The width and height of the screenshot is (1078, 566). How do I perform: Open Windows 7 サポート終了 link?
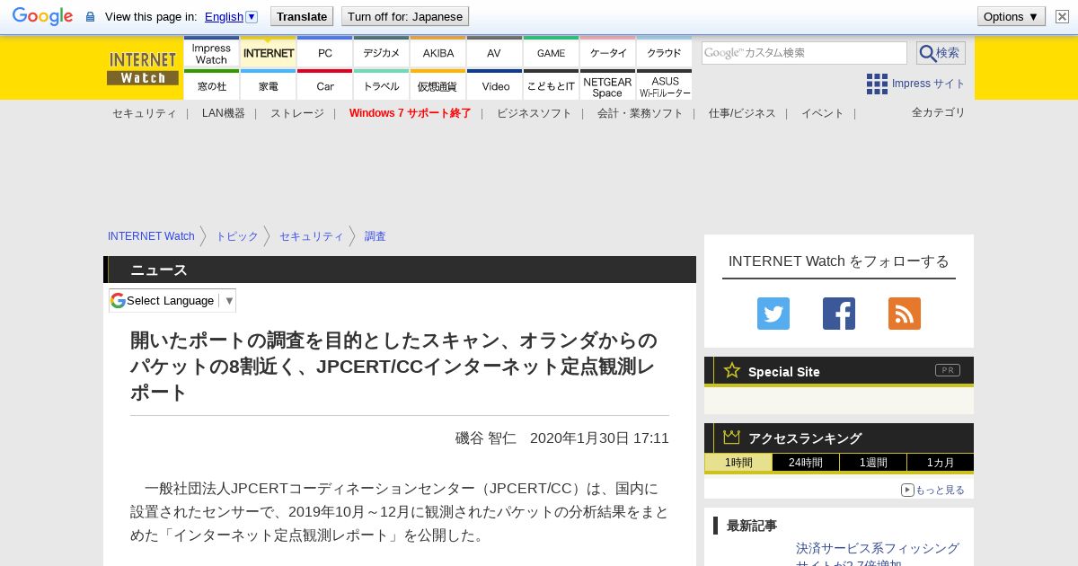point(410,113)
